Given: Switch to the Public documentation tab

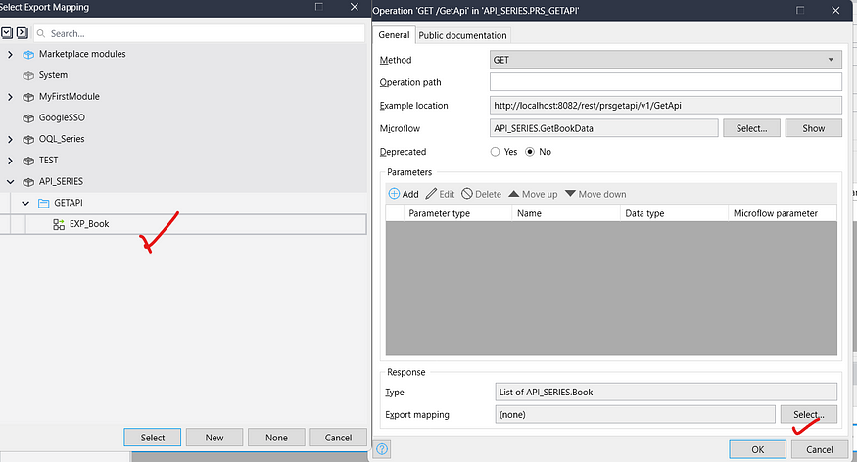Looking at the screenshot, I should pos(462,36).
